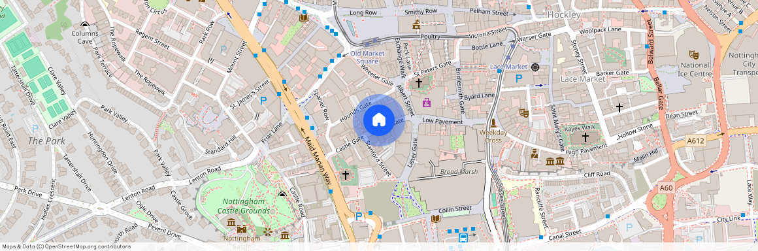The height and width of the screenshot is (251, 758).
Task: Click the town hall icon below Smithy Row
Action: click(416, 25)
